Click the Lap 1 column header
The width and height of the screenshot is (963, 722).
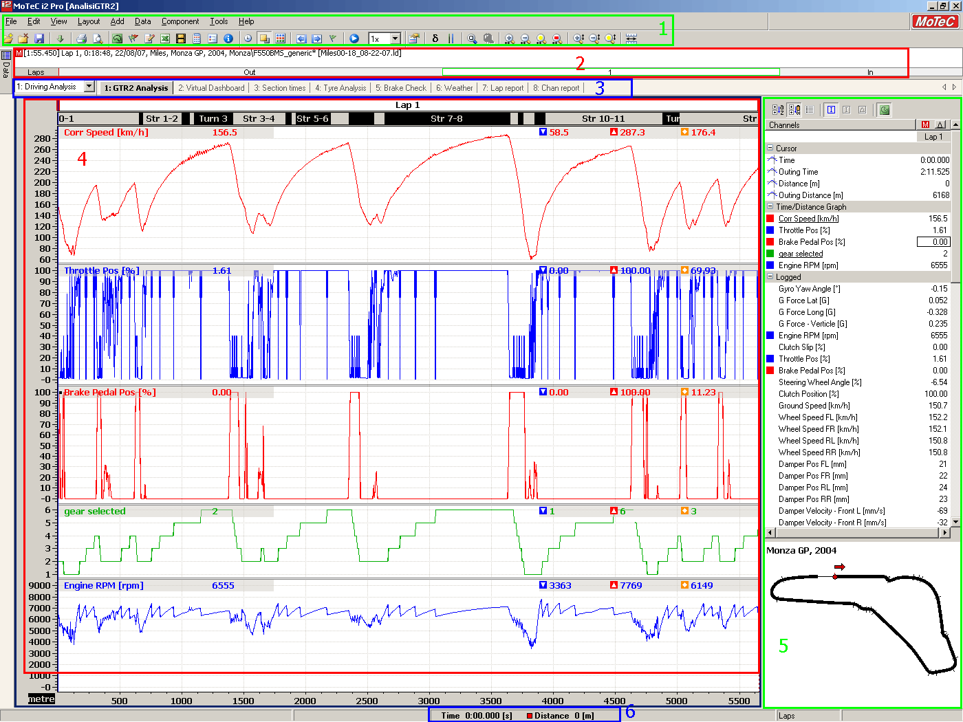point(933,137)
